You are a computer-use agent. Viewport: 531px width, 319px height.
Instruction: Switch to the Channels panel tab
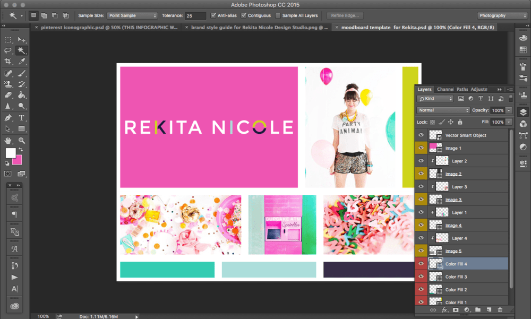pos(445,89)
